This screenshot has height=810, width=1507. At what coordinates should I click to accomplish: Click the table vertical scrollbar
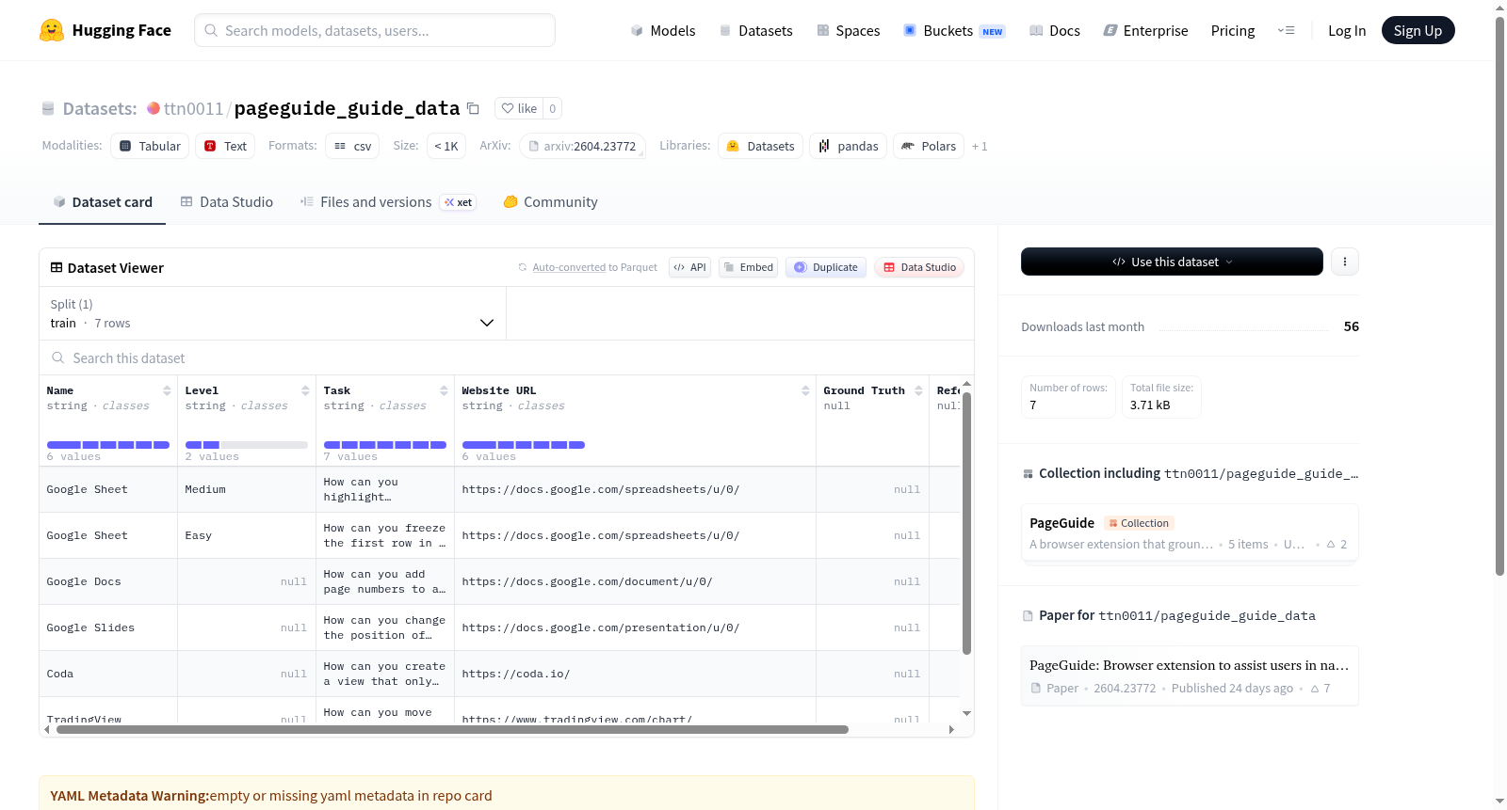click(x=966, y=522)
